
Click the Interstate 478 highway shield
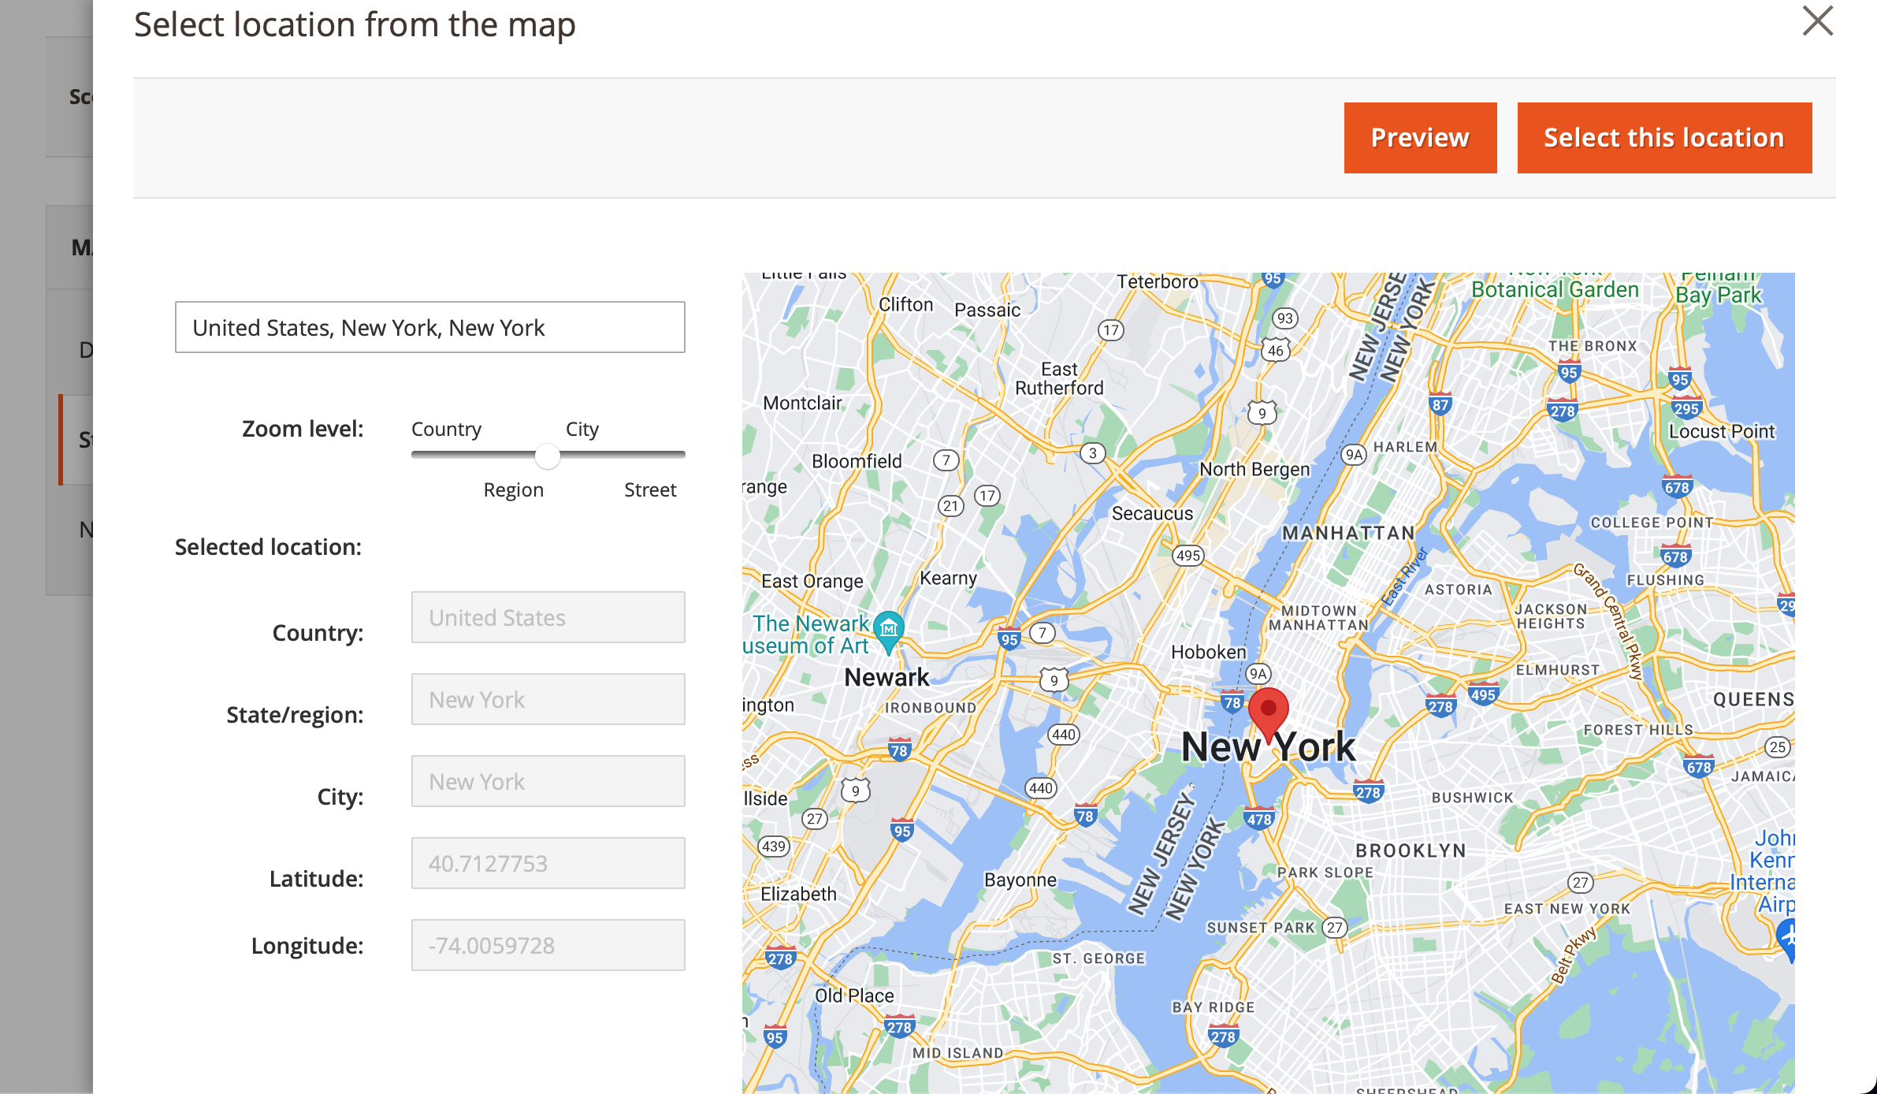1259,819
